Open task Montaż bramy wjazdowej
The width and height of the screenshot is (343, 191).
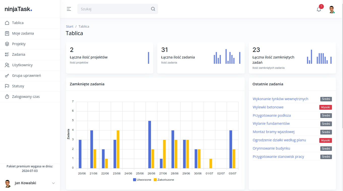point(273,132)
